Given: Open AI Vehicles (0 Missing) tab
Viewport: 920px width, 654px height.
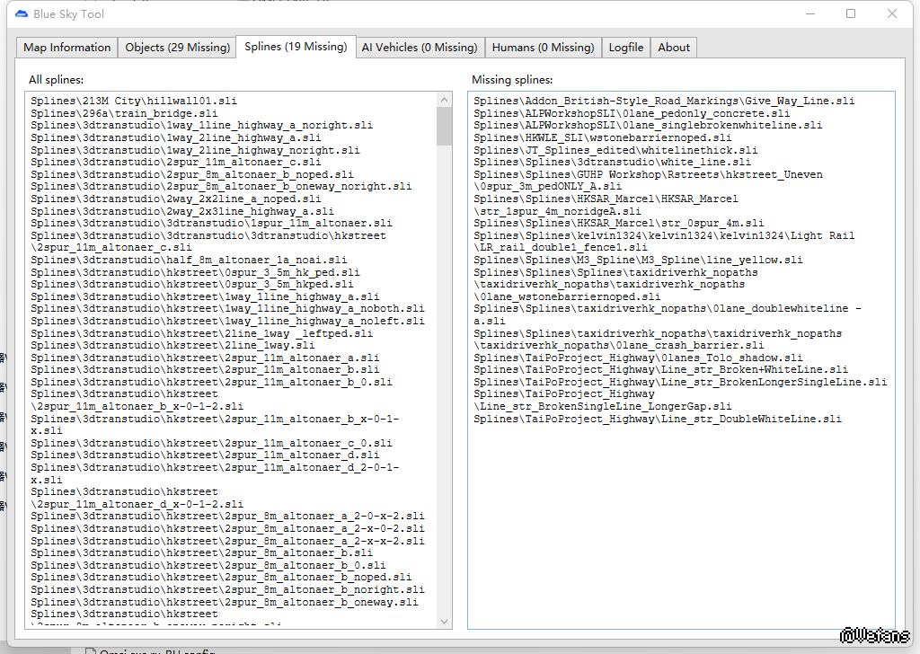Looking at the screenshot, I should click(x=419, y=48).
